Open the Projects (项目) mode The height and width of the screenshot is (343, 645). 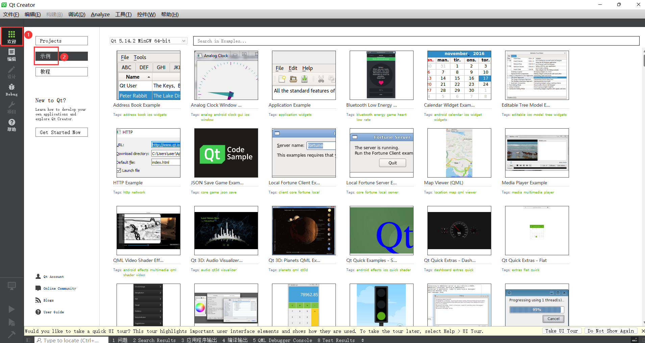pos(12,107)
